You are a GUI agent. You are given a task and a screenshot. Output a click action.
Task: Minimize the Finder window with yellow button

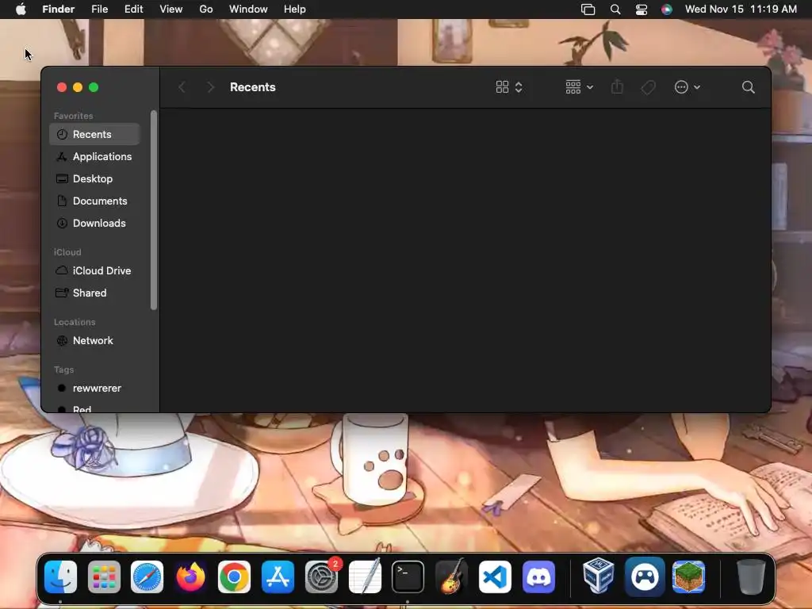(x=78, y=87)
